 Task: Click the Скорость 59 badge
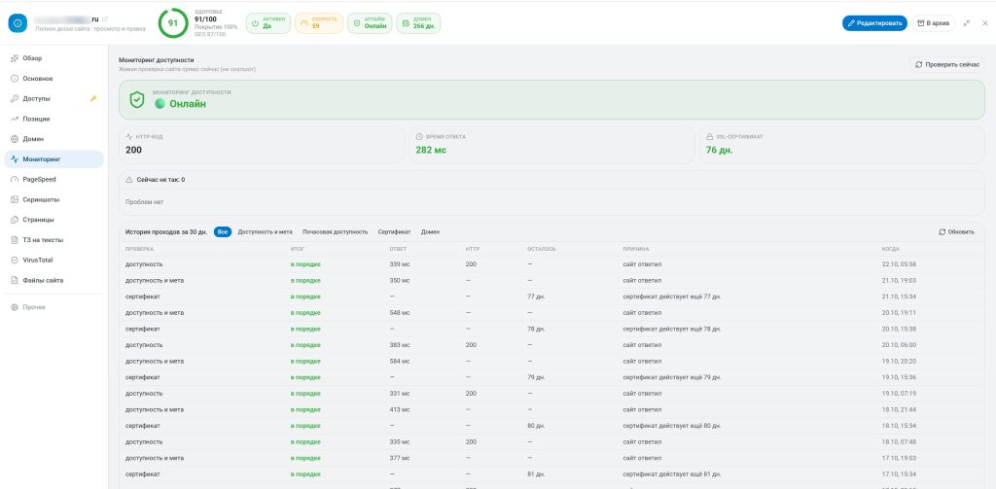pos(319,23)
